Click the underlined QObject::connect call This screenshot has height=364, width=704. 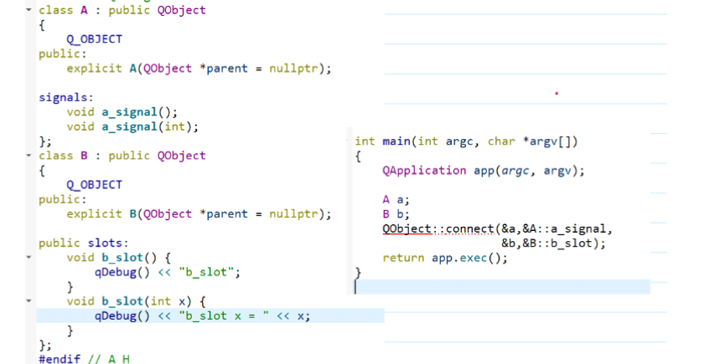438,228
